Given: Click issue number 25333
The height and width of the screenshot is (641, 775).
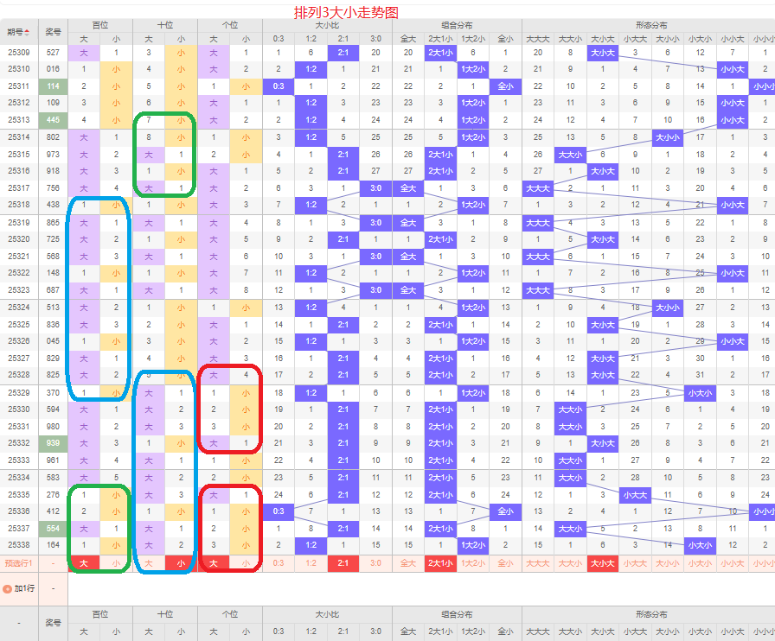Looking at the screenshot, I should 19,460.
